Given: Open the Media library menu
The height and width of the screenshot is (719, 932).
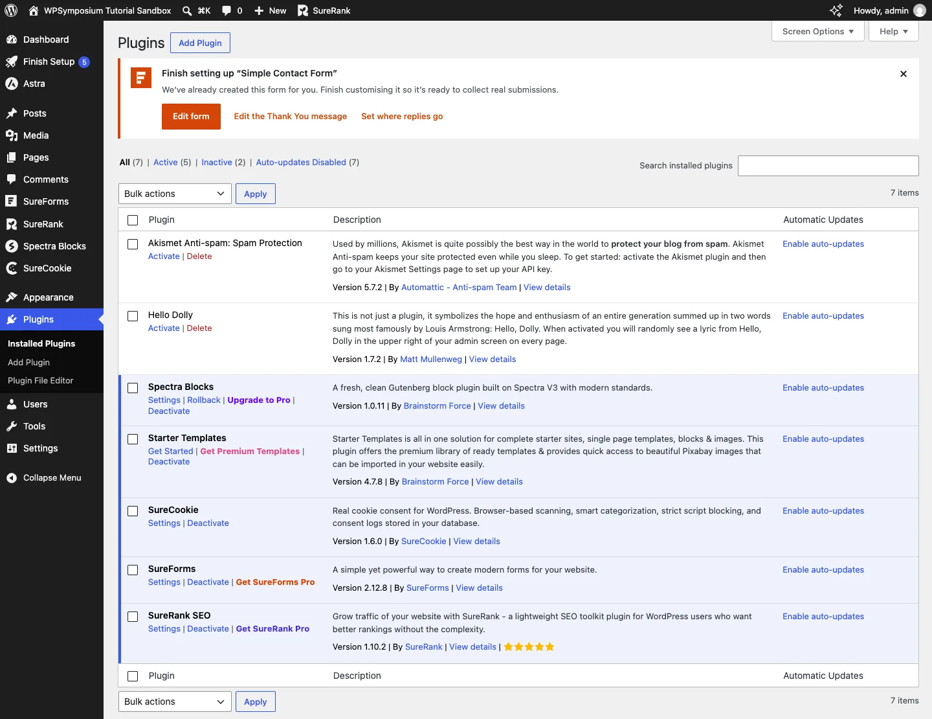Looking at the screenshot, I should 52,135.
